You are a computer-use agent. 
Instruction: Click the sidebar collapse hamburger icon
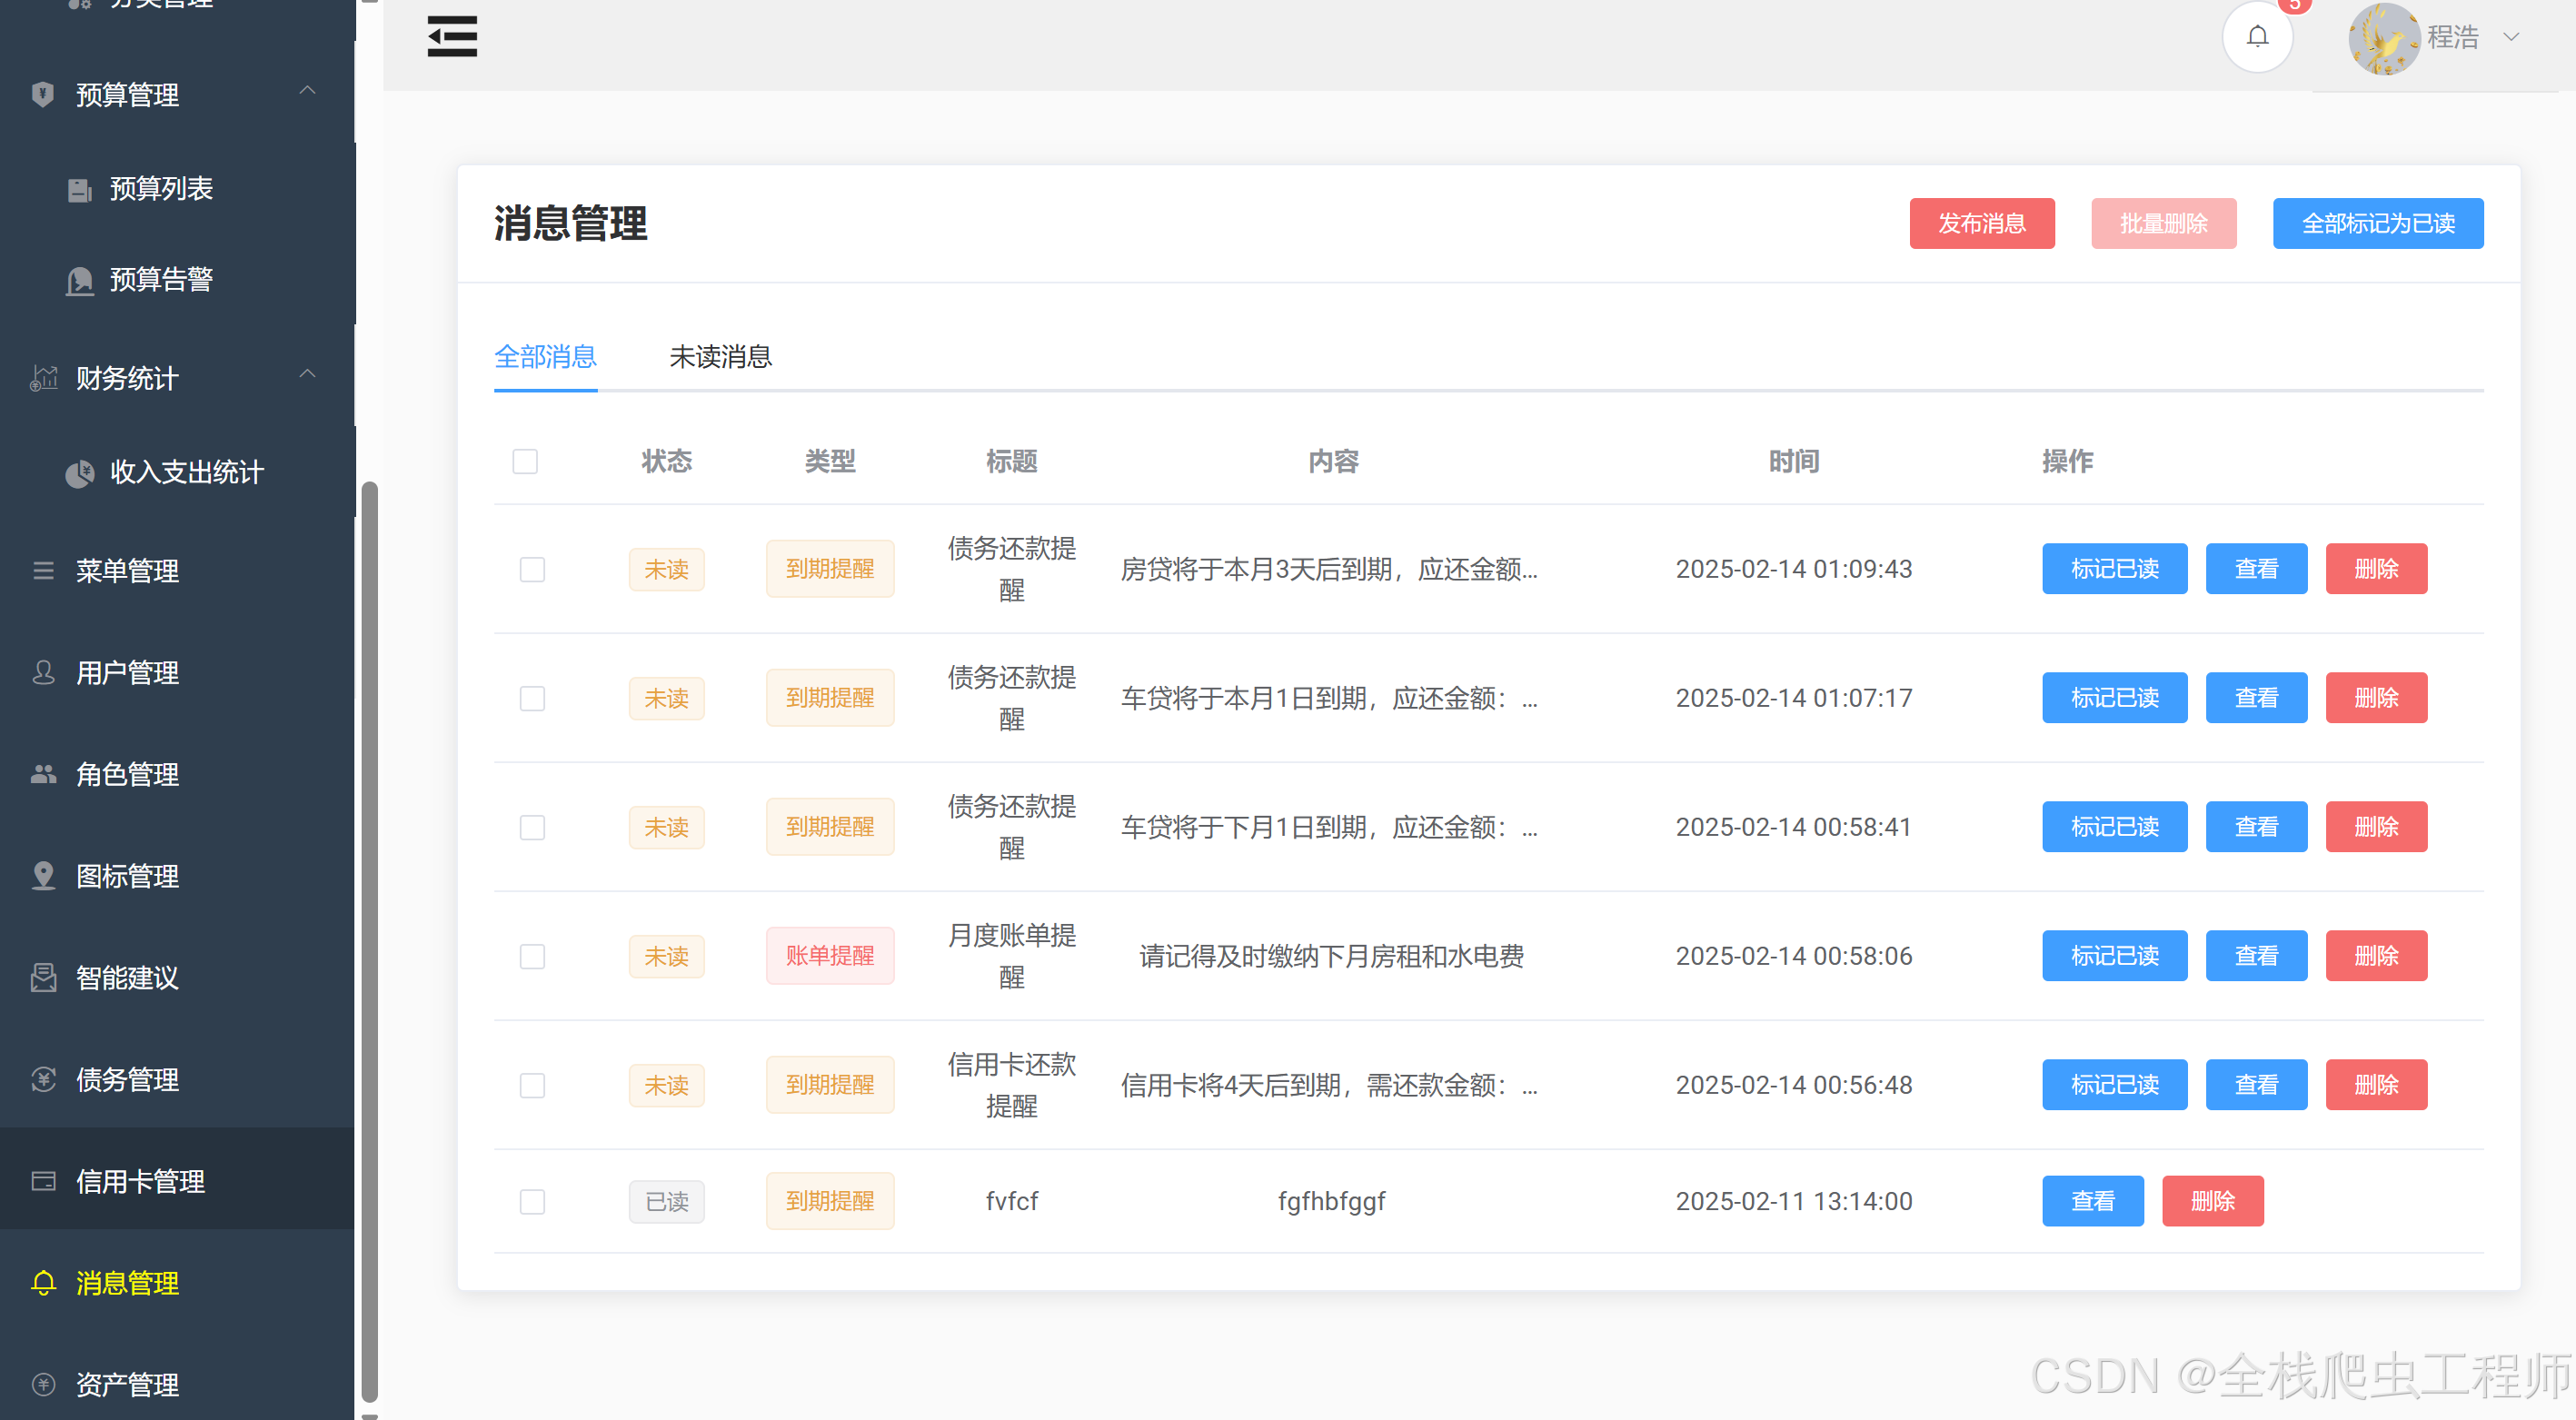tap(452, 37)
